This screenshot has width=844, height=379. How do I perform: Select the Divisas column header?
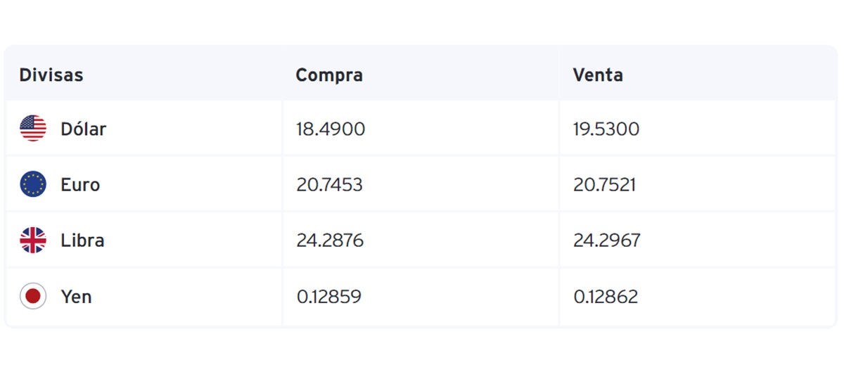[51, 75]
